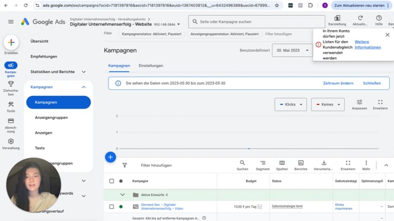Viewport: 394px width, 221px height.
Task: Check the Demand Gen campaign checkbox
Action: tap(112, 207)
